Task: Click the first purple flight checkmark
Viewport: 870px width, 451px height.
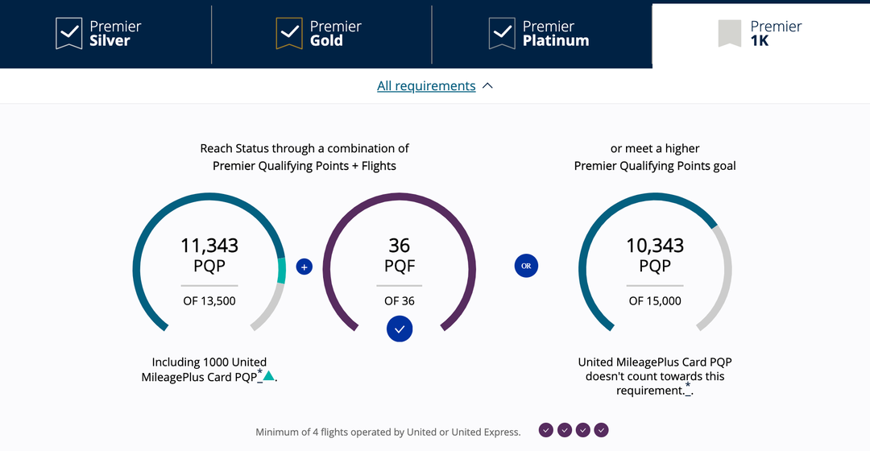Action: tap(546, 430)
